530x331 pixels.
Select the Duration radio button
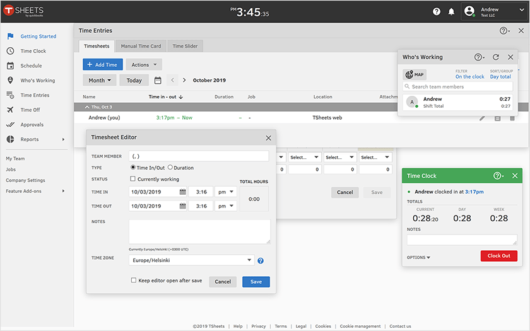[170, 167]
